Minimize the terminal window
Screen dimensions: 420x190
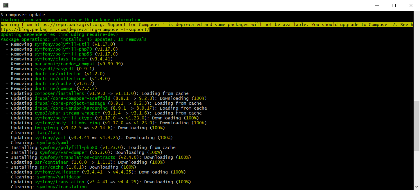(377, 5)
